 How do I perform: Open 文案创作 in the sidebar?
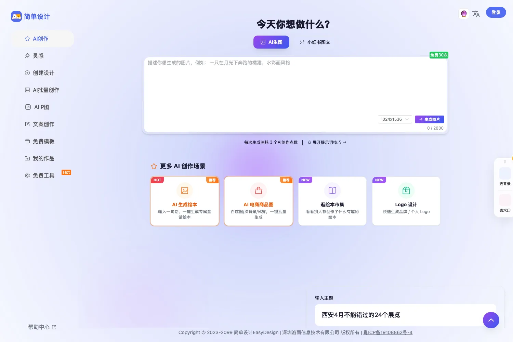pos(42,124)
